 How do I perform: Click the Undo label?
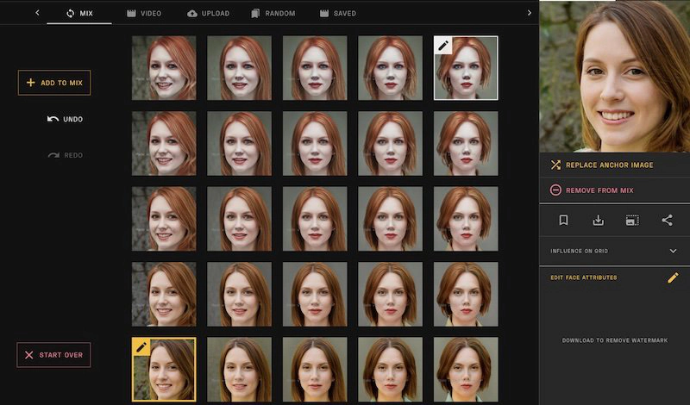(73, 119)
